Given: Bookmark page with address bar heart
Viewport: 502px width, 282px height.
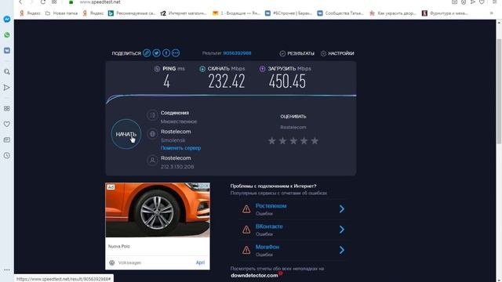Looking at the screenshot, I should [x=482, y=2].
